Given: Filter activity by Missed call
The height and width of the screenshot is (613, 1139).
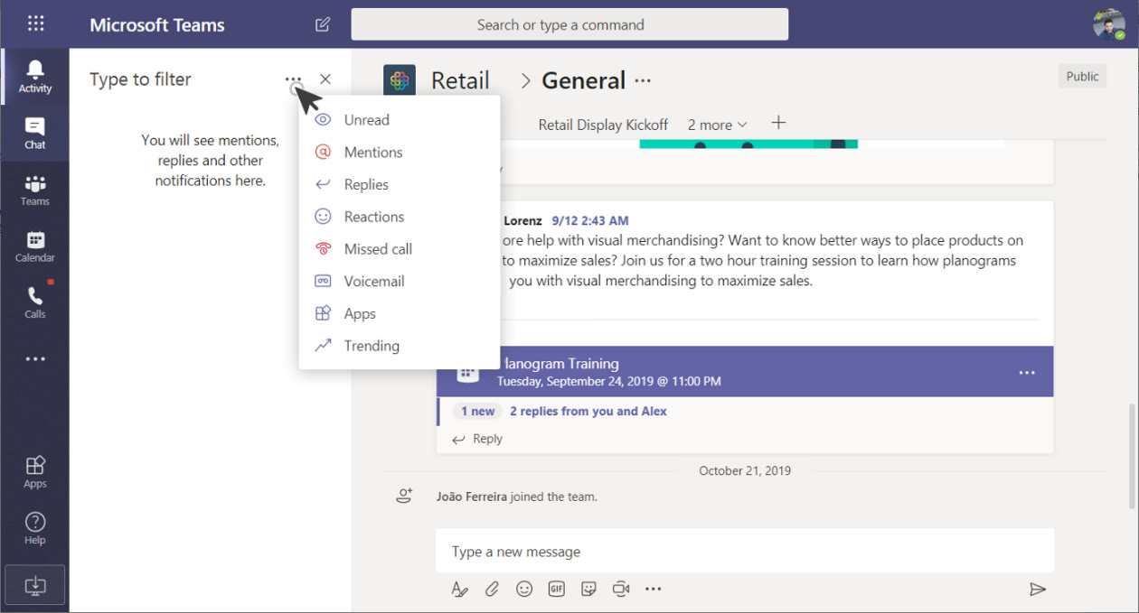Looking at the screenshot, I should point(400,249).
